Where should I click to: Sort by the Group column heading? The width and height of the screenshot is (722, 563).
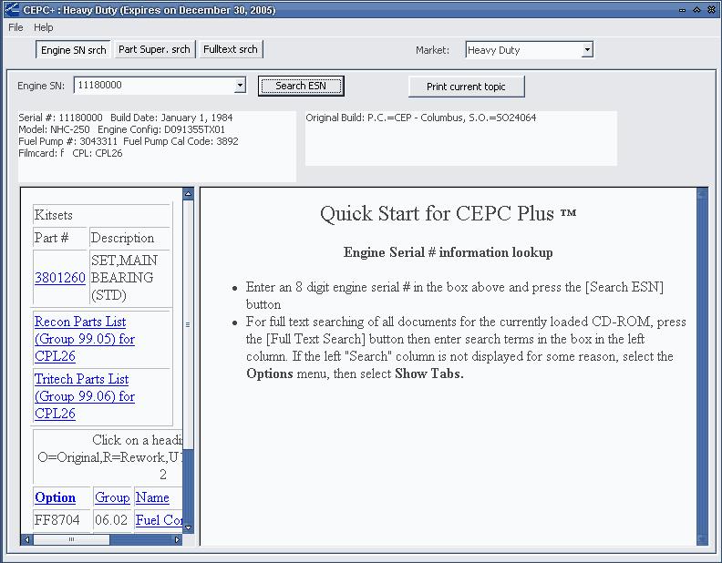112,497
